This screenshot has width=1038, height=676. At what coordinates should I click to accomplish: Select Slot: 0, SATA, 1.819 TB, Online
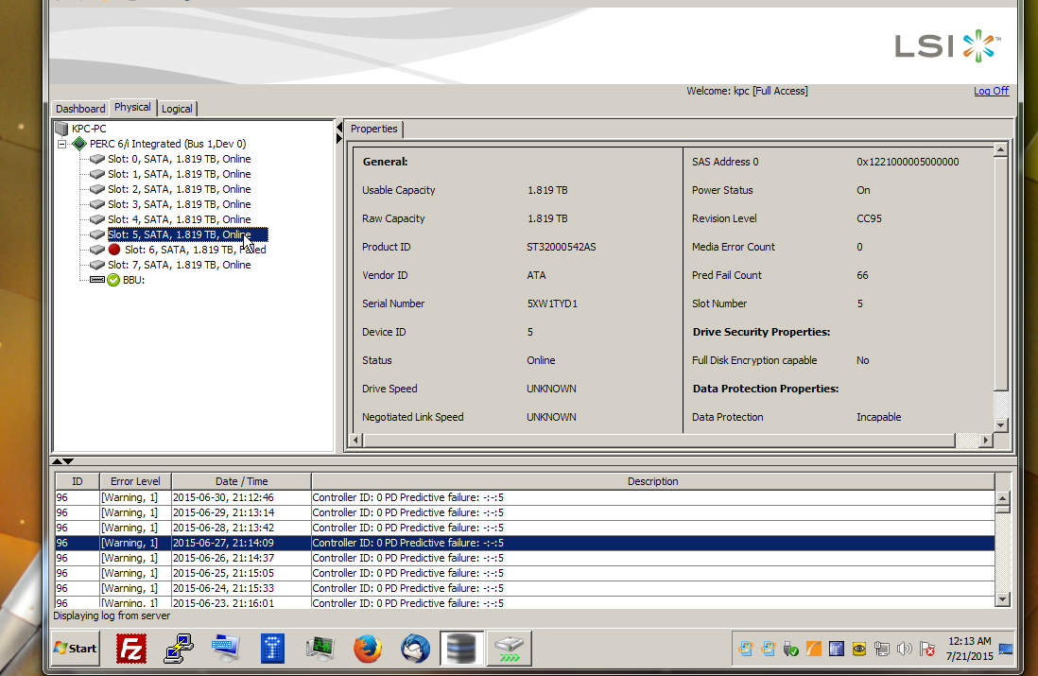(180, 159)
